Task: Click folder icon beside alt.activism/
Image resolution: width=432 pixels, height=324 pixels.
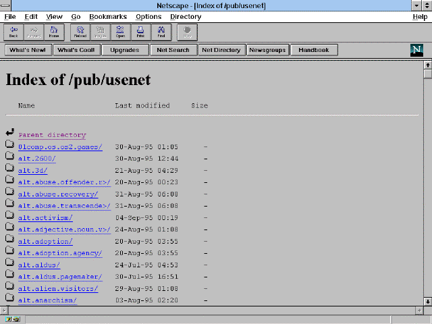Action: tap(9, 215)
